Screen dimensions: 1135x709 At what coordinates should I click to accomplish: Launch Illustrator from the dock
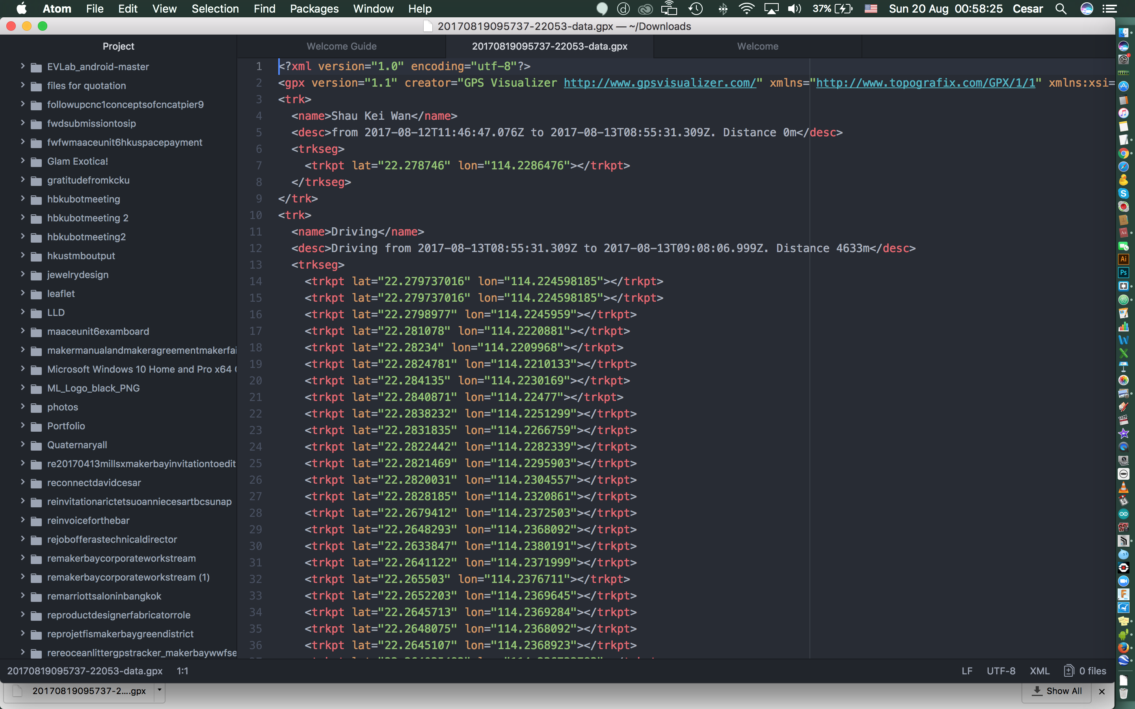coord(1123,259)
